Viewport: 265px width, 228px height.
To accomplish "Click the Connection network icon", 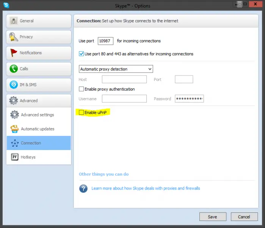I will click(x=14, y=143).
